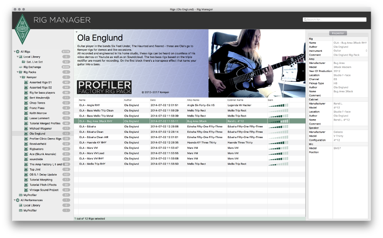
Task: Open Ace (Skunk Anansie) pack icon
Action: pyautogui.click(x=26, y=154)
